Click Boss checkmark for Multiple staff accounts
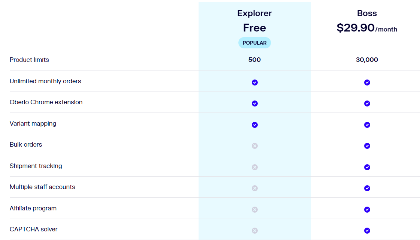Image resolution: width=420 pixels, height=240 pixels. pos(367,188)
